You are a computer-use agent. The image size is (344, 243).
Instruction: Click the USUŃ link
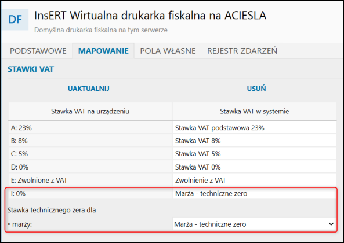(256, 89)
